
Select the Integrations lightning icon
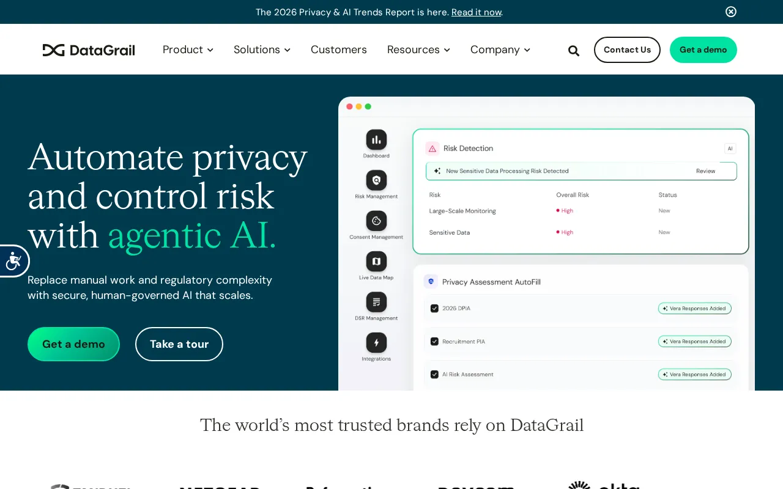(x=376, y=343)
